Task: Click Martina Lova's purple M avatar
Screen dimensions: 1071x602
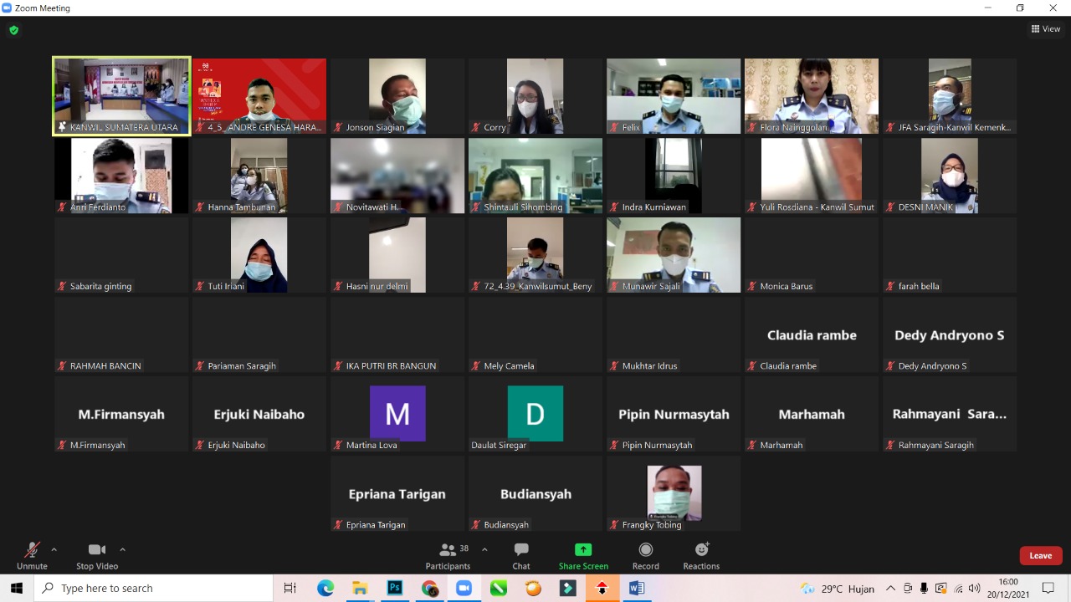Action: 397,413
